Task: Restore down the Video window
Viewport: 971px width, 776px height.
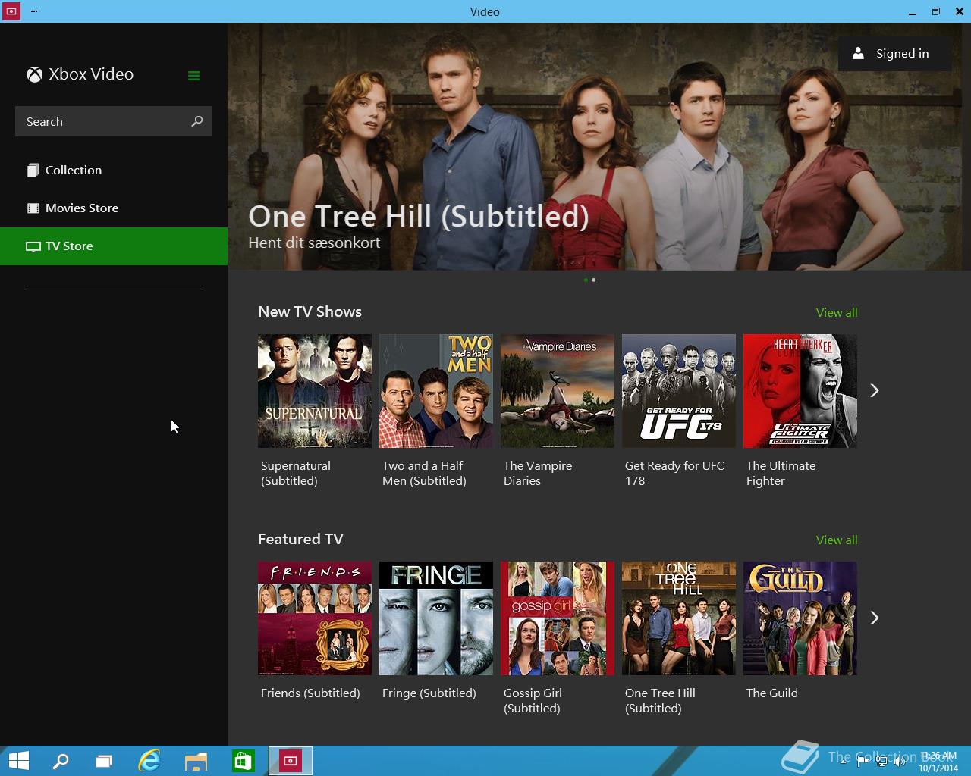Action: coord(936,11)
